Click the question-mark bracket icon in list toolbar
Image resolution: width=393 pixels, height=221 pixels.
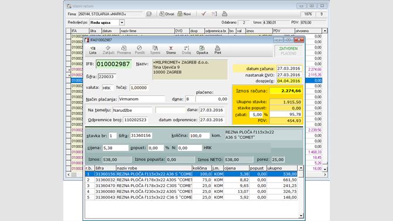[214, 14]
